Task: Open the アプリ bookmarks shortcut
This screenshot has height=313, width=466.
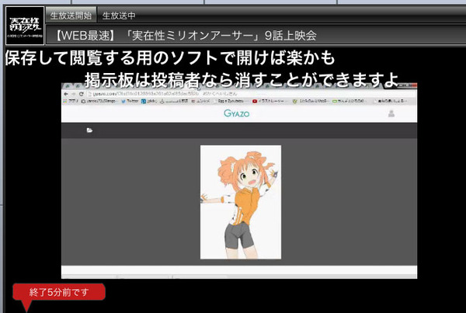Action: pyautogui.click(x=71, y=101)
